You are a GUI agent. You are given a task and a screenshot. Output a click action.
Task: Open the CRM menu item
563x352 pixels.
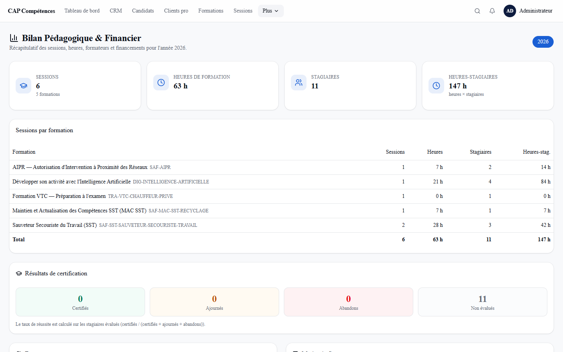point(116,11)
